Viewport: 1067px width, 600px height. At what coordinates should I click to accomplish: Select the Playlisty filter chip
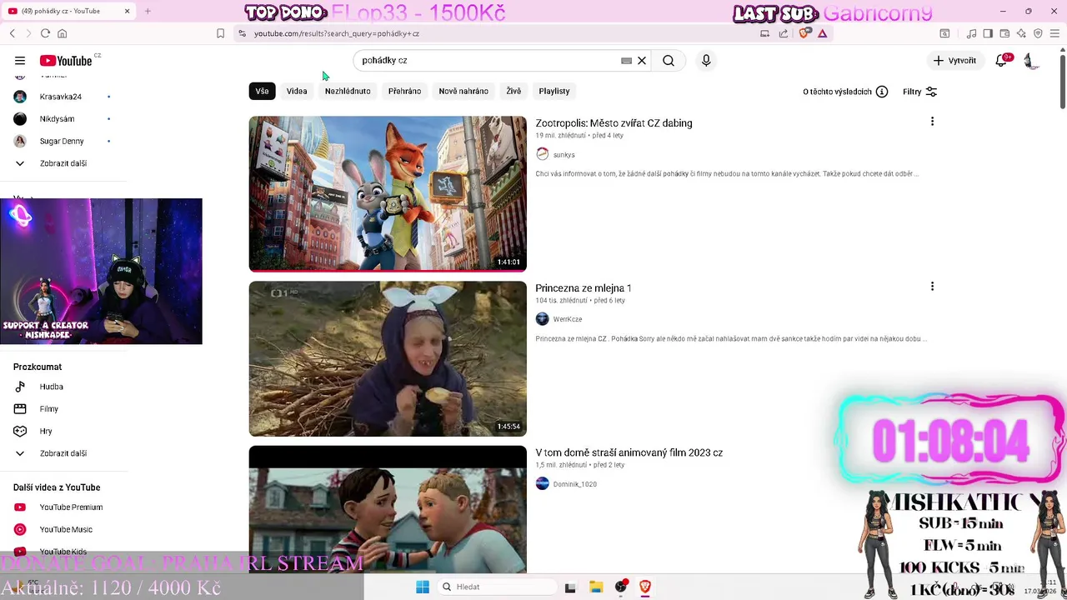pos(554,91)
